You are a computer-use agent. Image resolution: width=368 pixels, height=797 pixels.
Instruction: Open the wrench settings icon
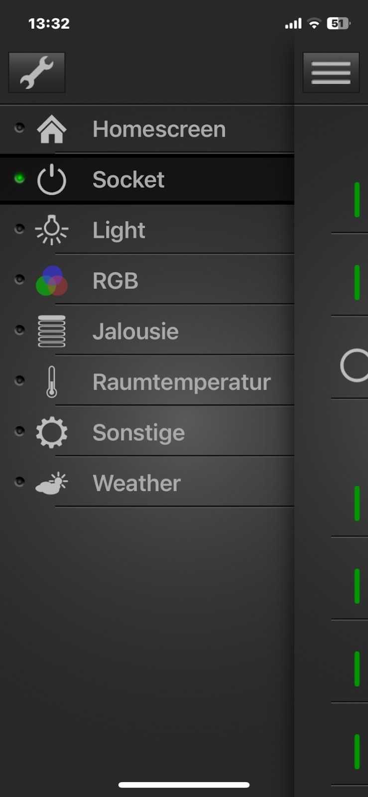tap(37, 72)
